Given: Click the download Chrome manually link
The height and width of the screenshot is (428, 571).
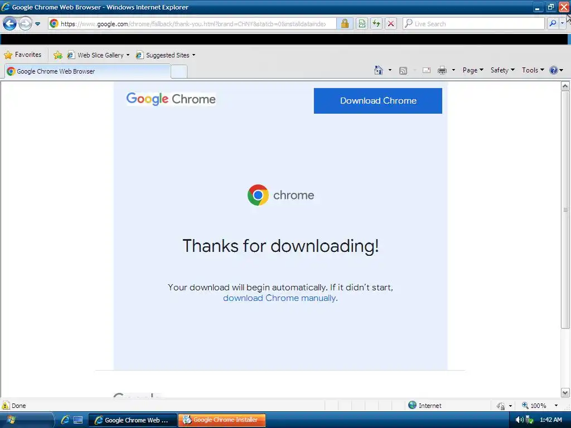Looking at the screenshot, I should tap(280, 298).
